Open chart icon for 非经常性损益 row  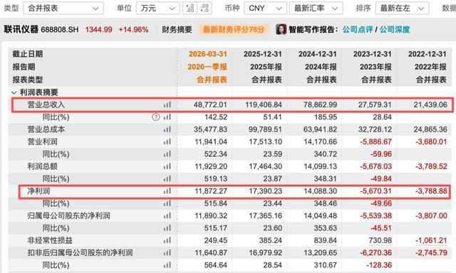167,240
